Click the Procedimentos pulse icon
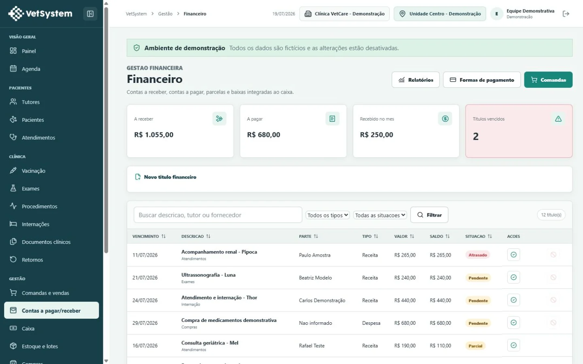 pos(13,206)
